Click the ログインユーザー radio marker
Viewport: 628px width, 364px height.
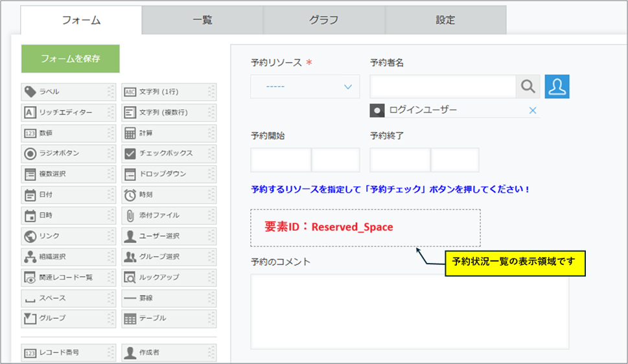[x=377, y=111]
